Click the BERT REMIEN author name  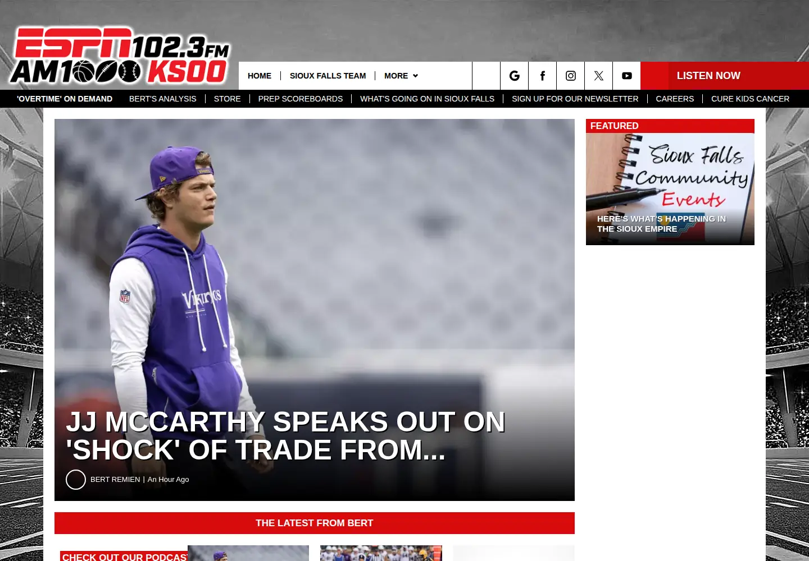click(115, 480)
